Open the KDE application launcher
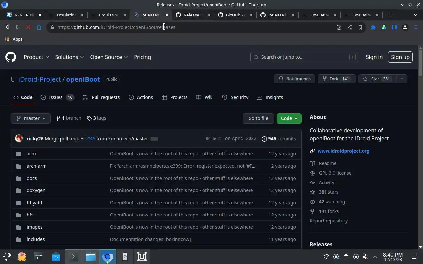The image size is (423, 264). click(x=7, y=257)
